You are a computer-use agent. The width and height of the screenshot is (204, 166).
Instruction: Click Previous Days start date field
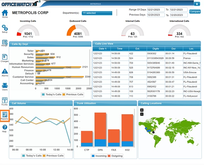pos(156,15)
